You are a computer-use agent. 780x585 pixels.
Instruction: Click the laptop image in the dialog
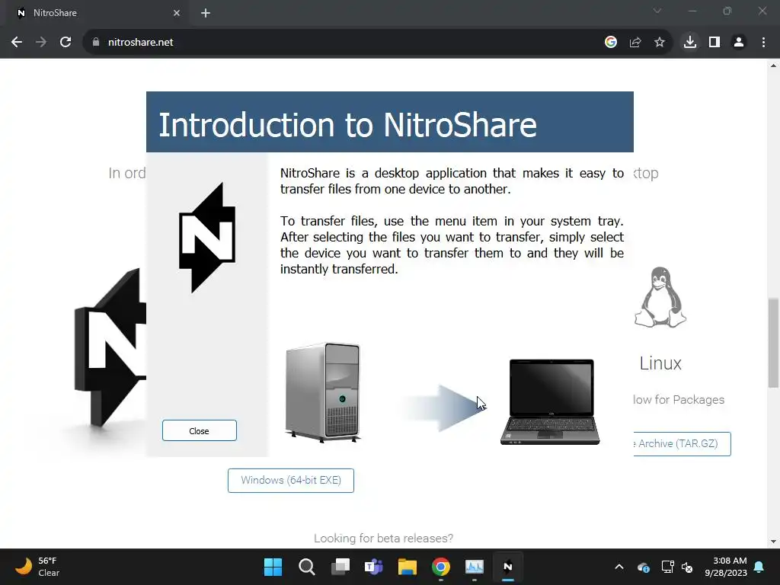(x=550, y=401)
